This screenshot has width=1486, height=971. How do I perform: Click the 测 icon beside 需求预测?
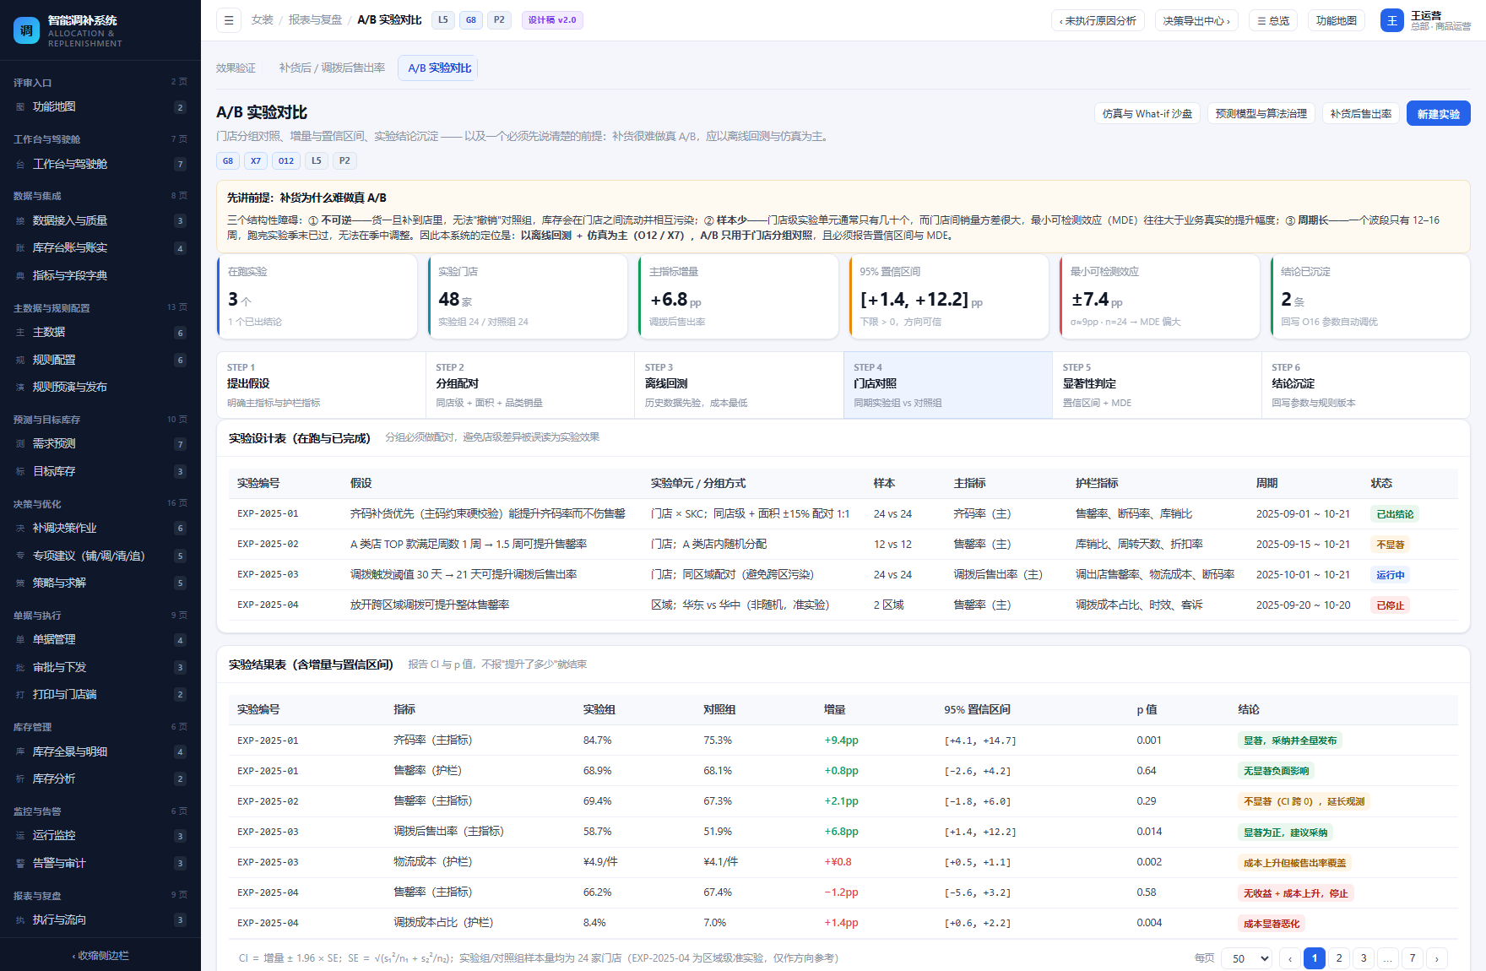(x=20, y=444)
